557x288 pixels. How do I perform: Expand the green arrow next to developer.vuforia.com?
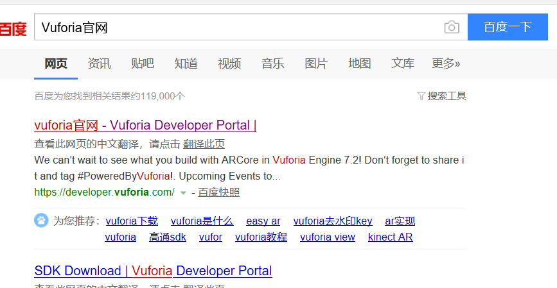[x=183, y=193]
